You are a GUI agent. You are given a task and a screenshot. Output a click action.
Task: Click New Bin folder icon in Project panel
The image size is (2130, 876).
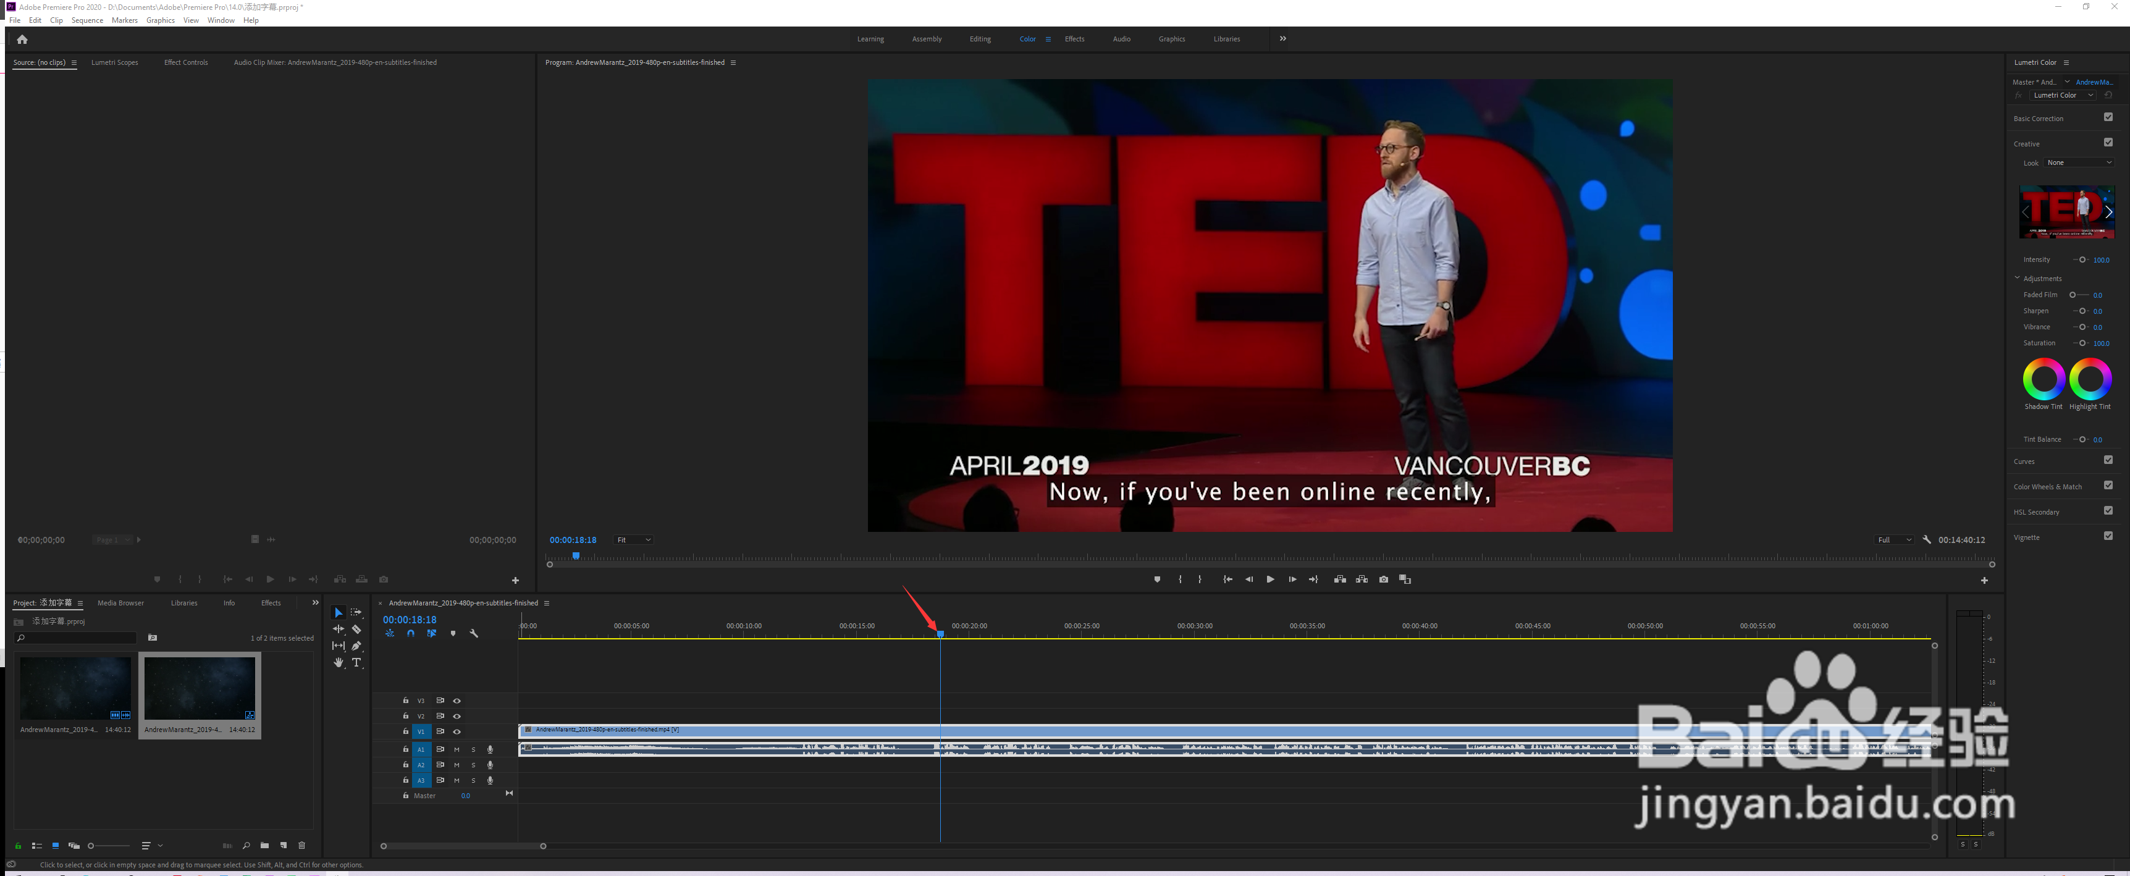[x=264, y=845]
